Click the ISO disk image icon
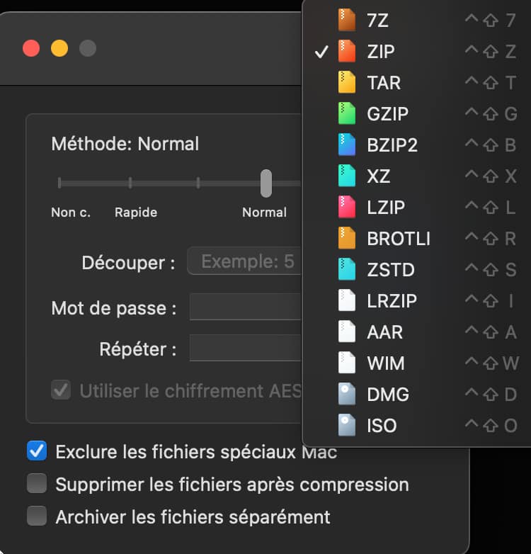The height and width of the screenshot is (554, 531). (x=347, y=426)
